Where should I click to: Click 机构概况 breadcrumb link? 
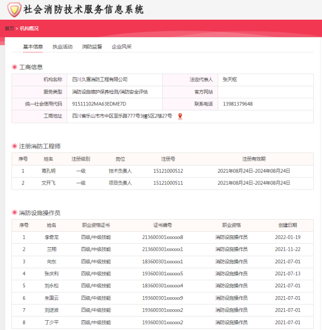click(30, 28)
